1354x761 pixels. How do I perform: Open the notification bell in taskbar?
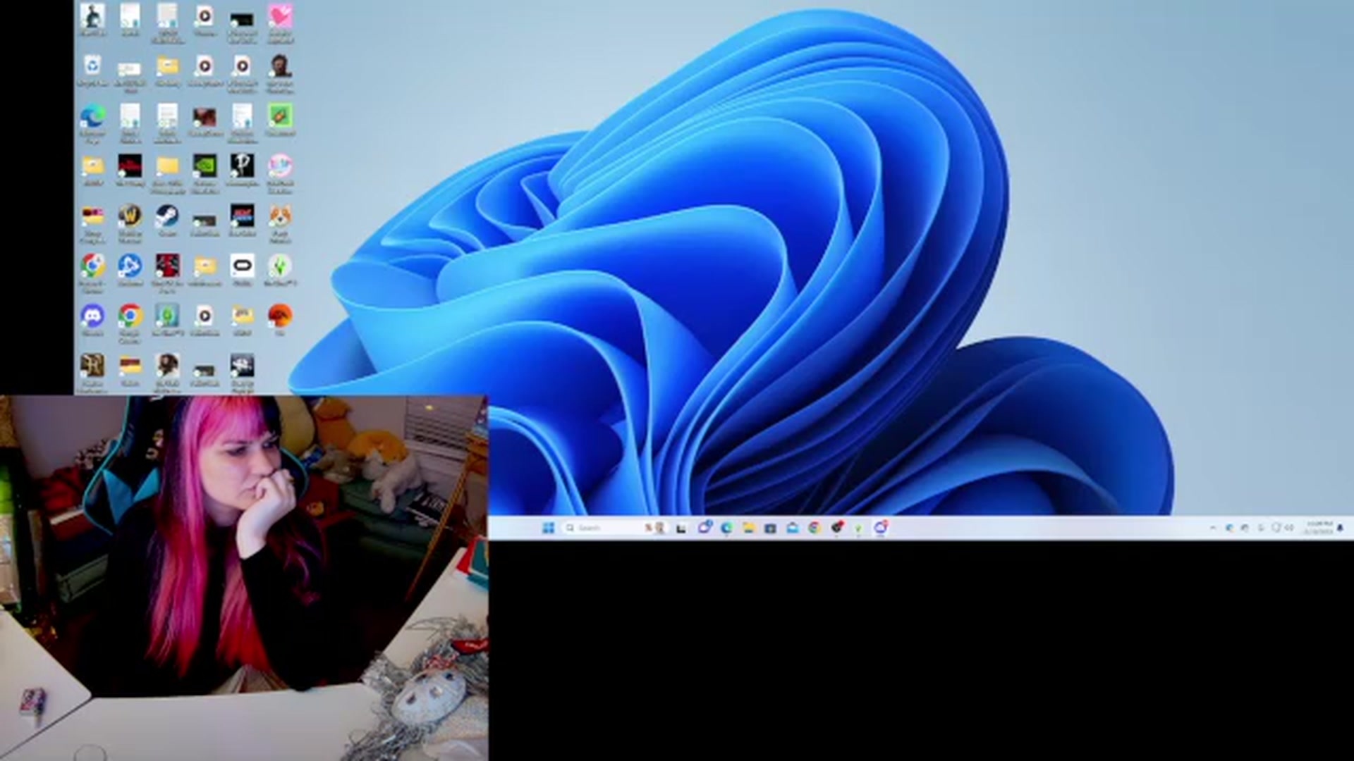point(1341,528)
